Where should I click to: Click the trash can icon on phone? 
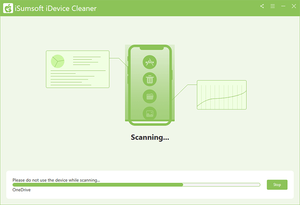[x=150, y=79]
